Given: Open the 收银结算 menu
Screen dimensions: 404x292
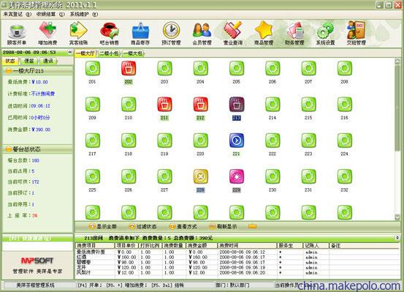Looking at the screenshot, I should pyautogui.click(x=50, y=14).
